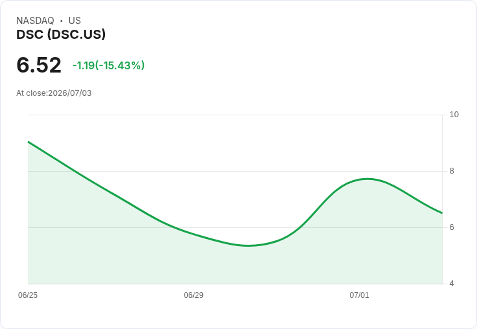Click the chart line start point at 06/25
This screenshot has width=477, height=329.
pos(29,142)
